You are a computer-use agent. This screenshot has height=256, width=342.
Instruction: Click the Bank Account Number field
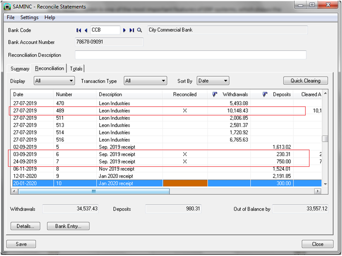tap(109, 42)
